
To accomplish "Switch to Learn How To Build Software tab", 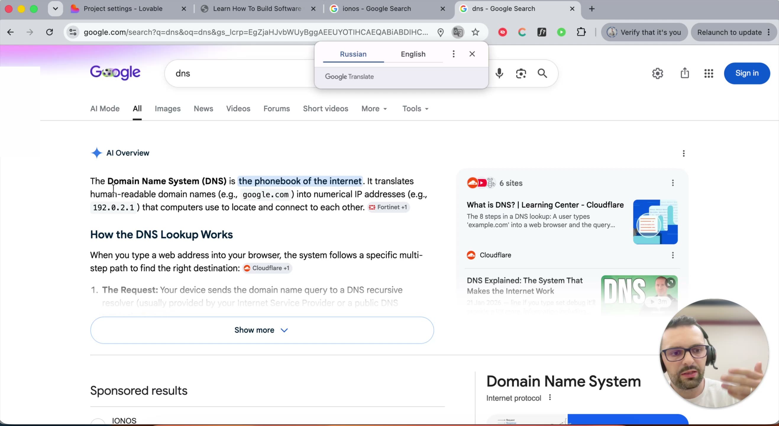I will tap(257, 9).
